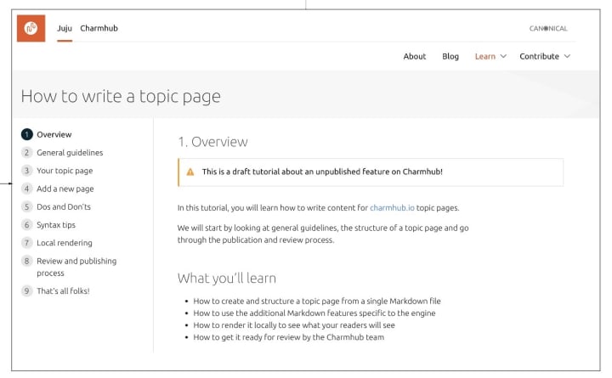Image resolution: width=612 pixels, height=378 pixels.
Task: Click the draft tutorial warning text
Action: click(x=322, y=172)
